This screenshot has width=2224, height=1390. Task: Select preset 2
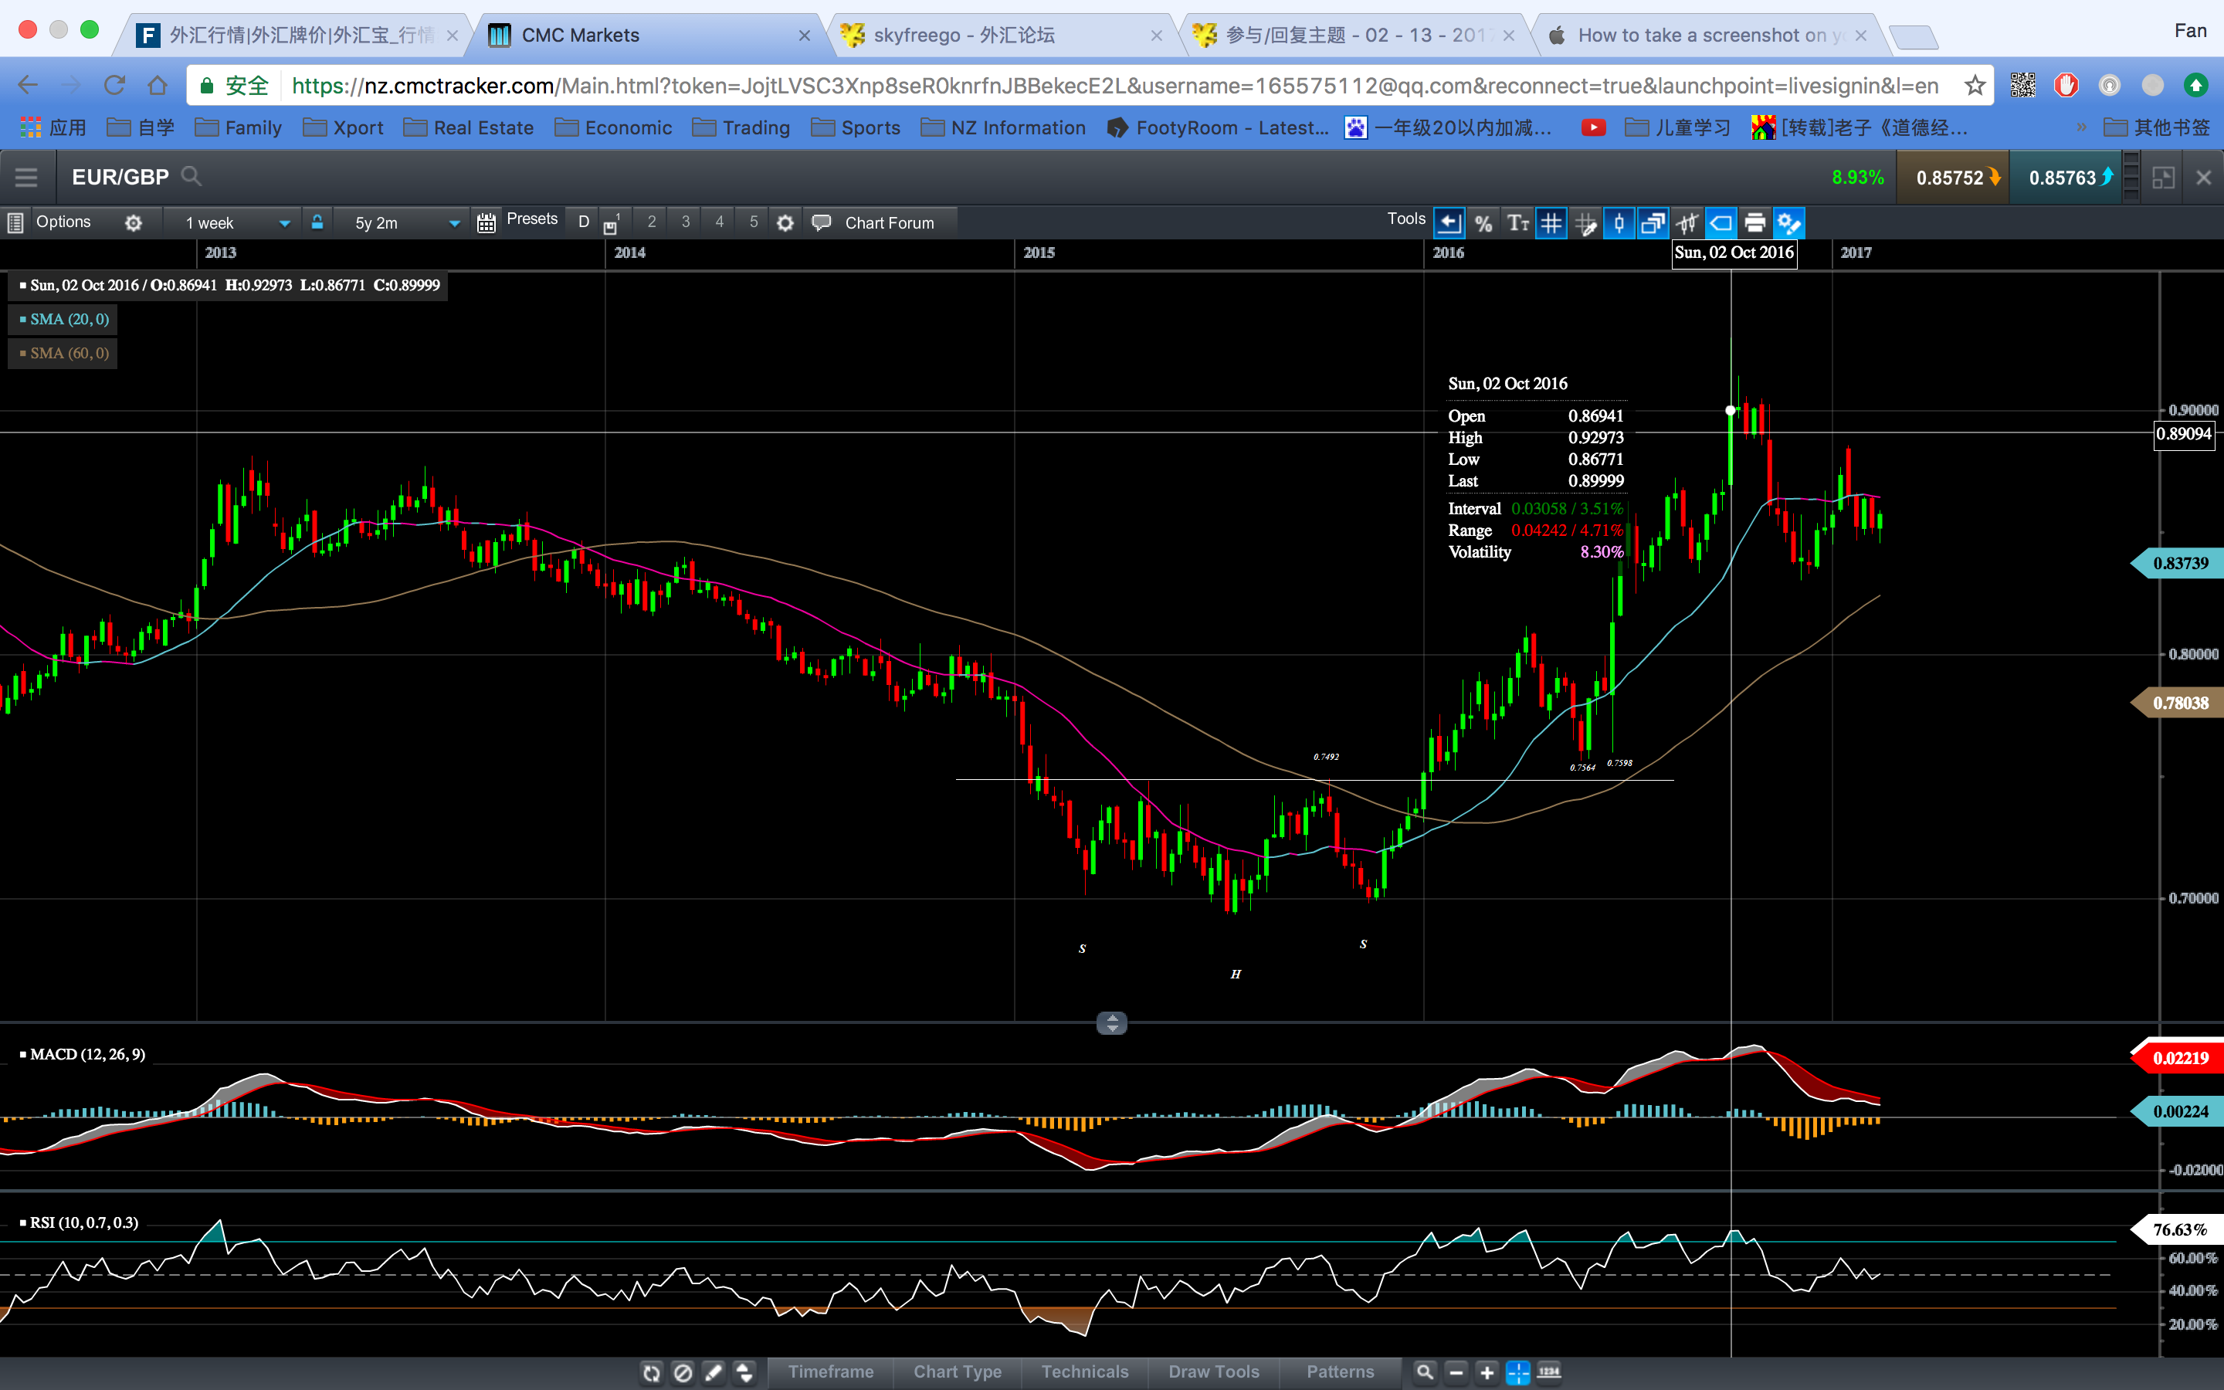(652, 222)
